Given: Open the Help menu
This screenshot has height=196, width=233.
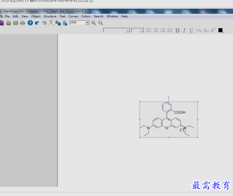Looking at the screenshot, I should [x=124, y=16].
